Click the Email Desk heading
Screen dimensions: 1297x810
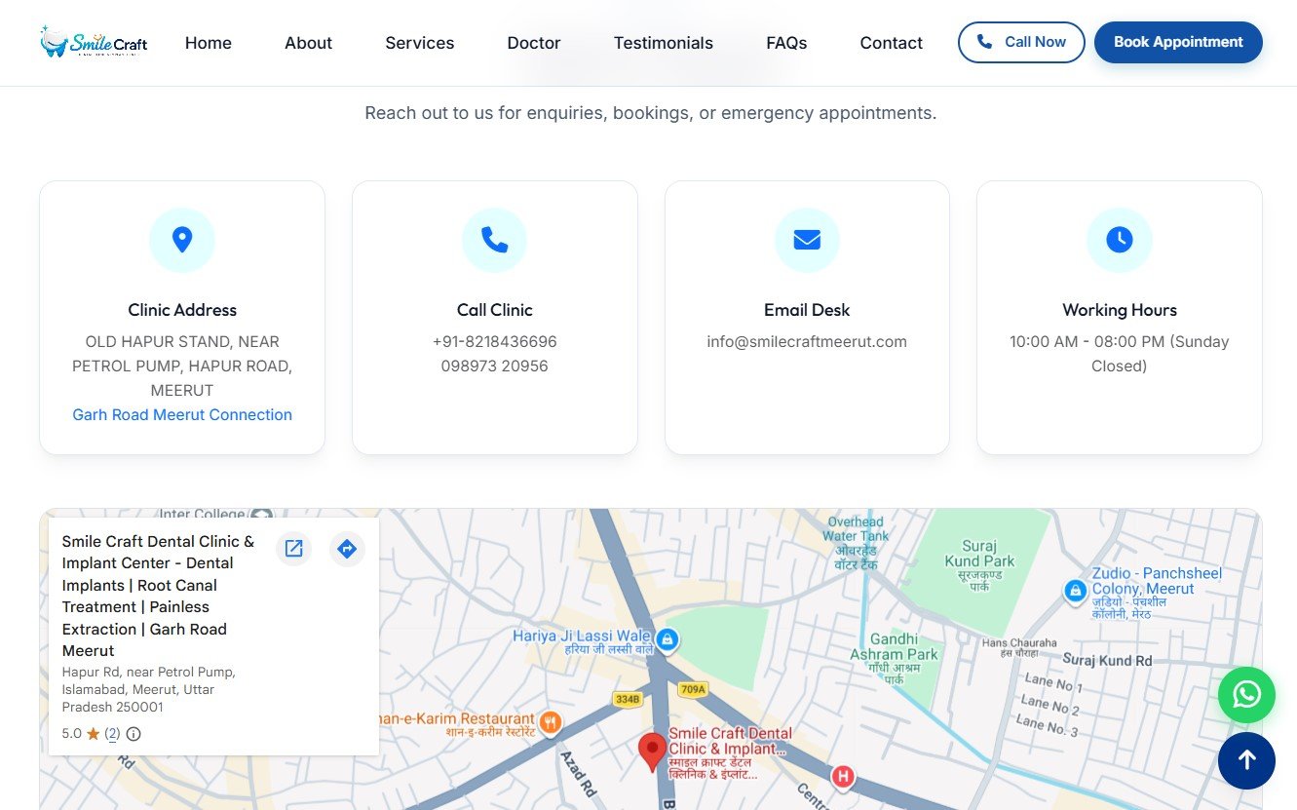click(807, 310)
